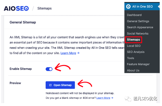Open the All in One SEO menu header

pyautogui.click(x=142, y=7)
